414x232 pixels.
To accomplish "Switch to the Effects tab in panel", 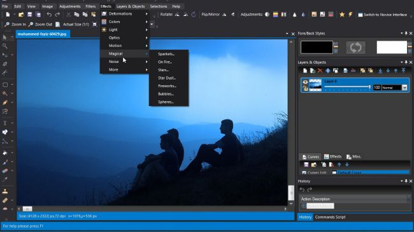I will point(332,156).
